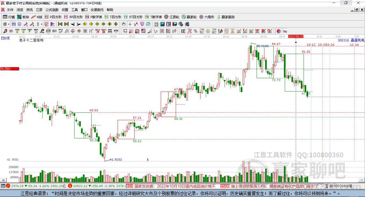Open the 工具 menu
365x197 pixels.
coord(74,10)
